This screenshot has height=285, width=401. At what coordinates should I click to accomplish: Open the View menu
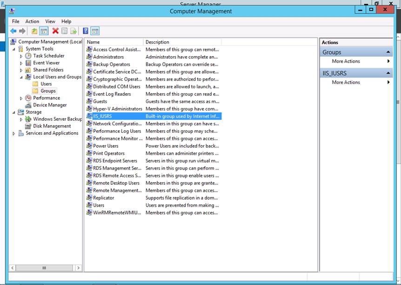pyautogui.click(x=50, y=21)
